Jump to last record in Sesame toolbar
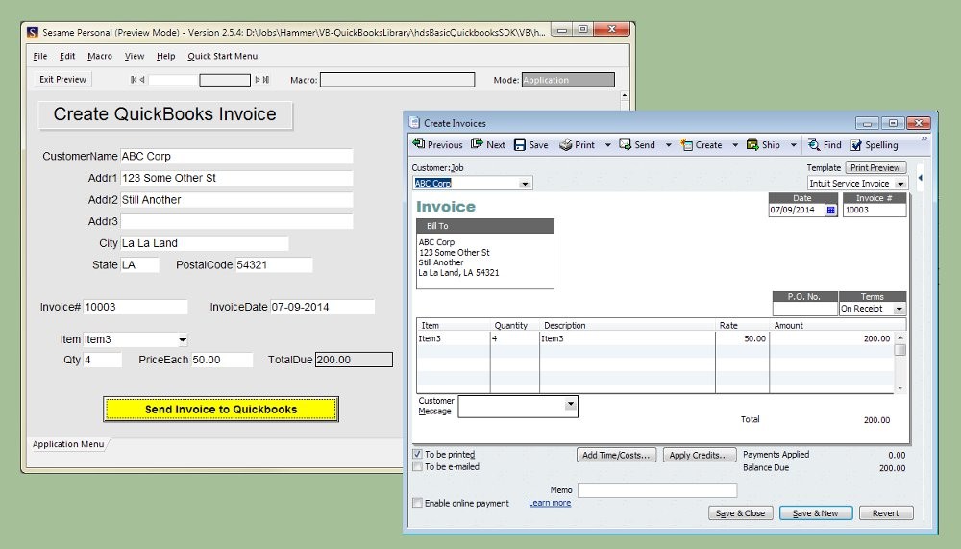The image size is (961, 549). (266, 79)
